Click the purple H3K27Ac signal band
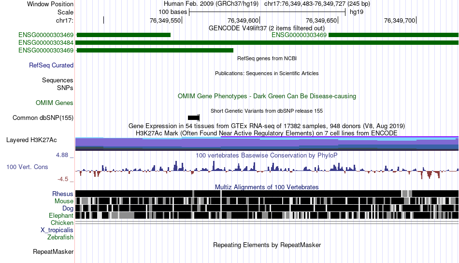 (267, 144)
